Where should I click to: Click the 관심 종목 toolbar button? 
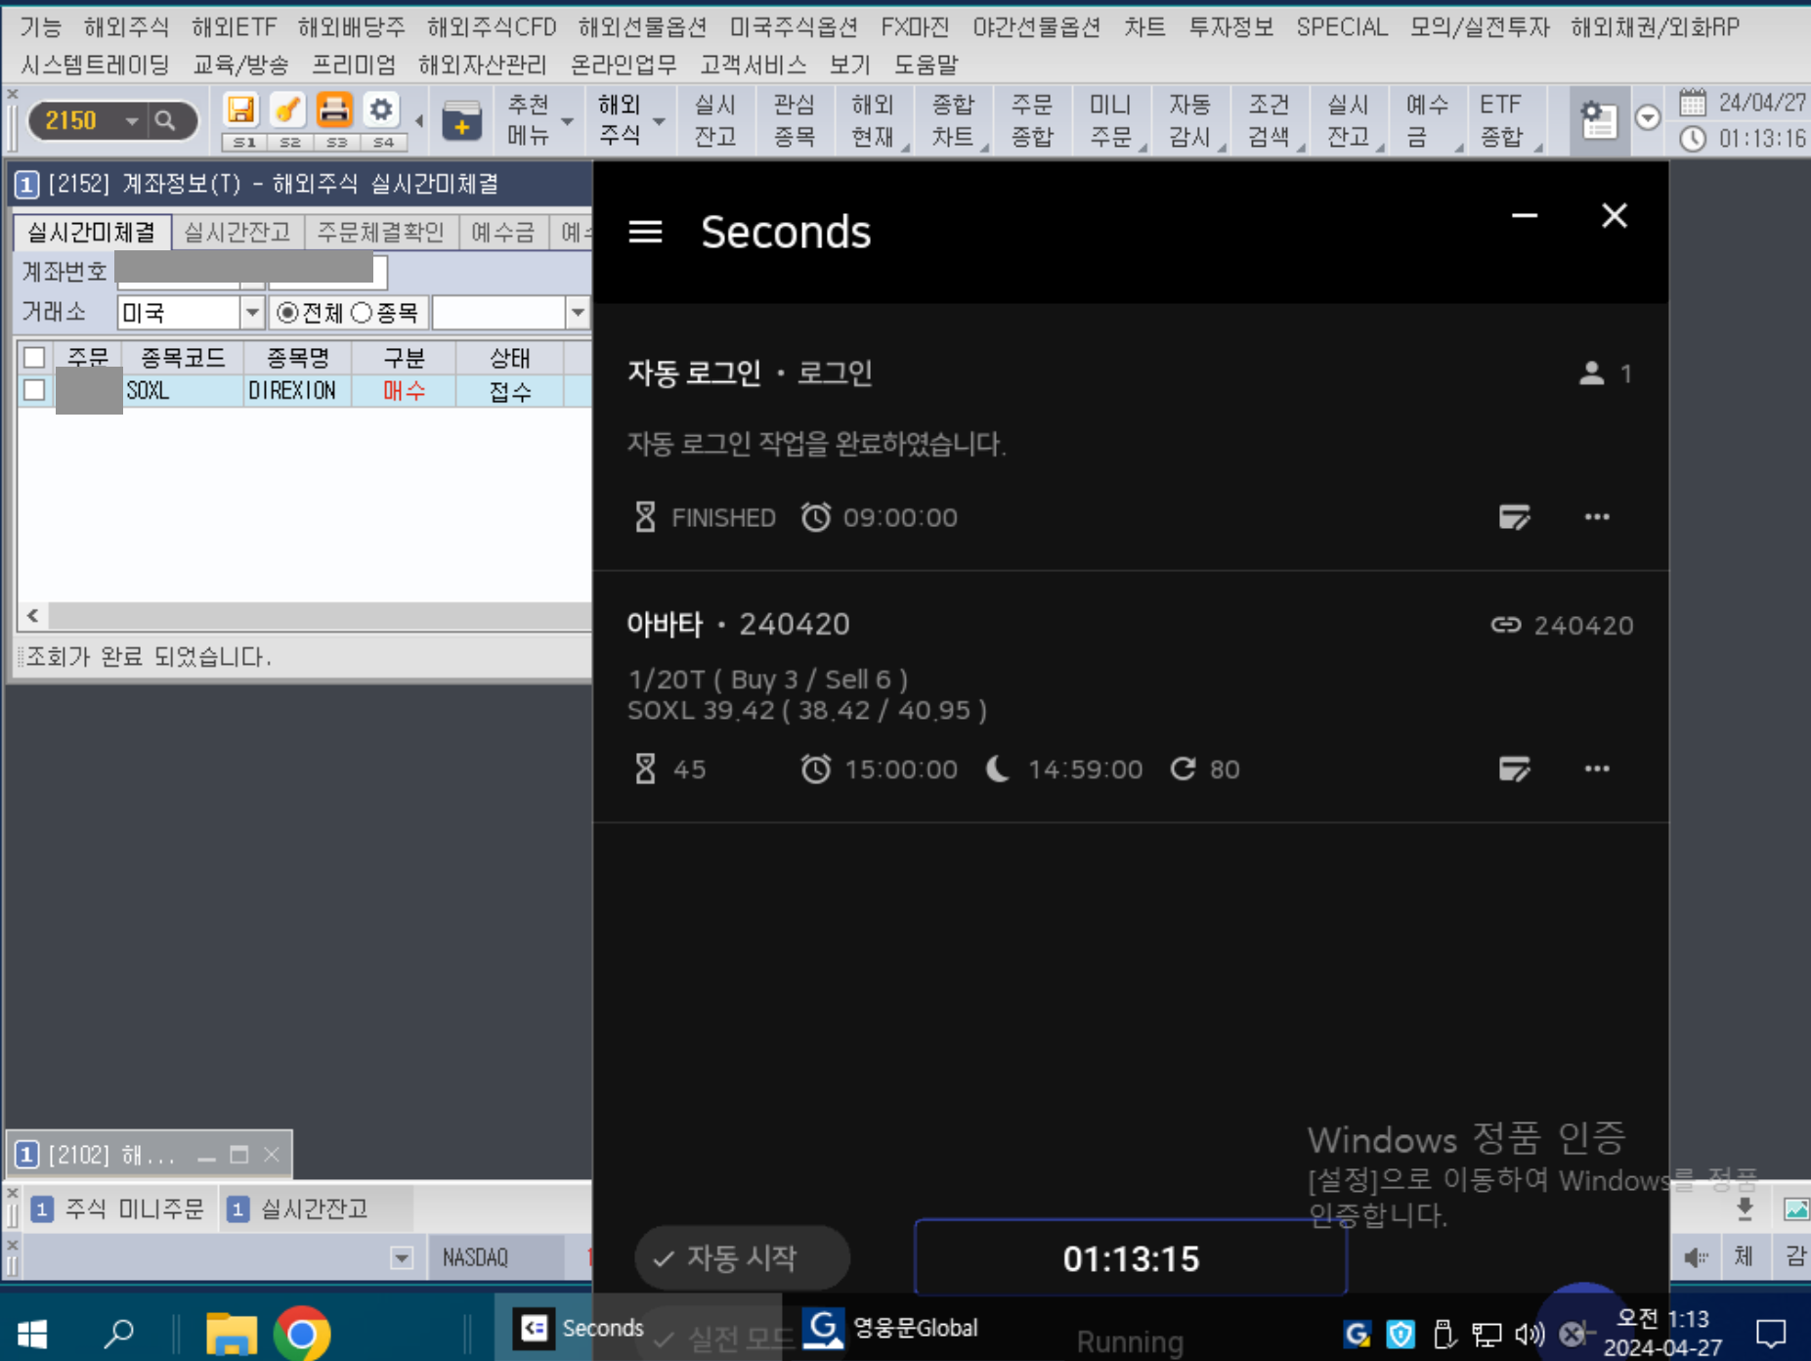[x=794, y=121]
